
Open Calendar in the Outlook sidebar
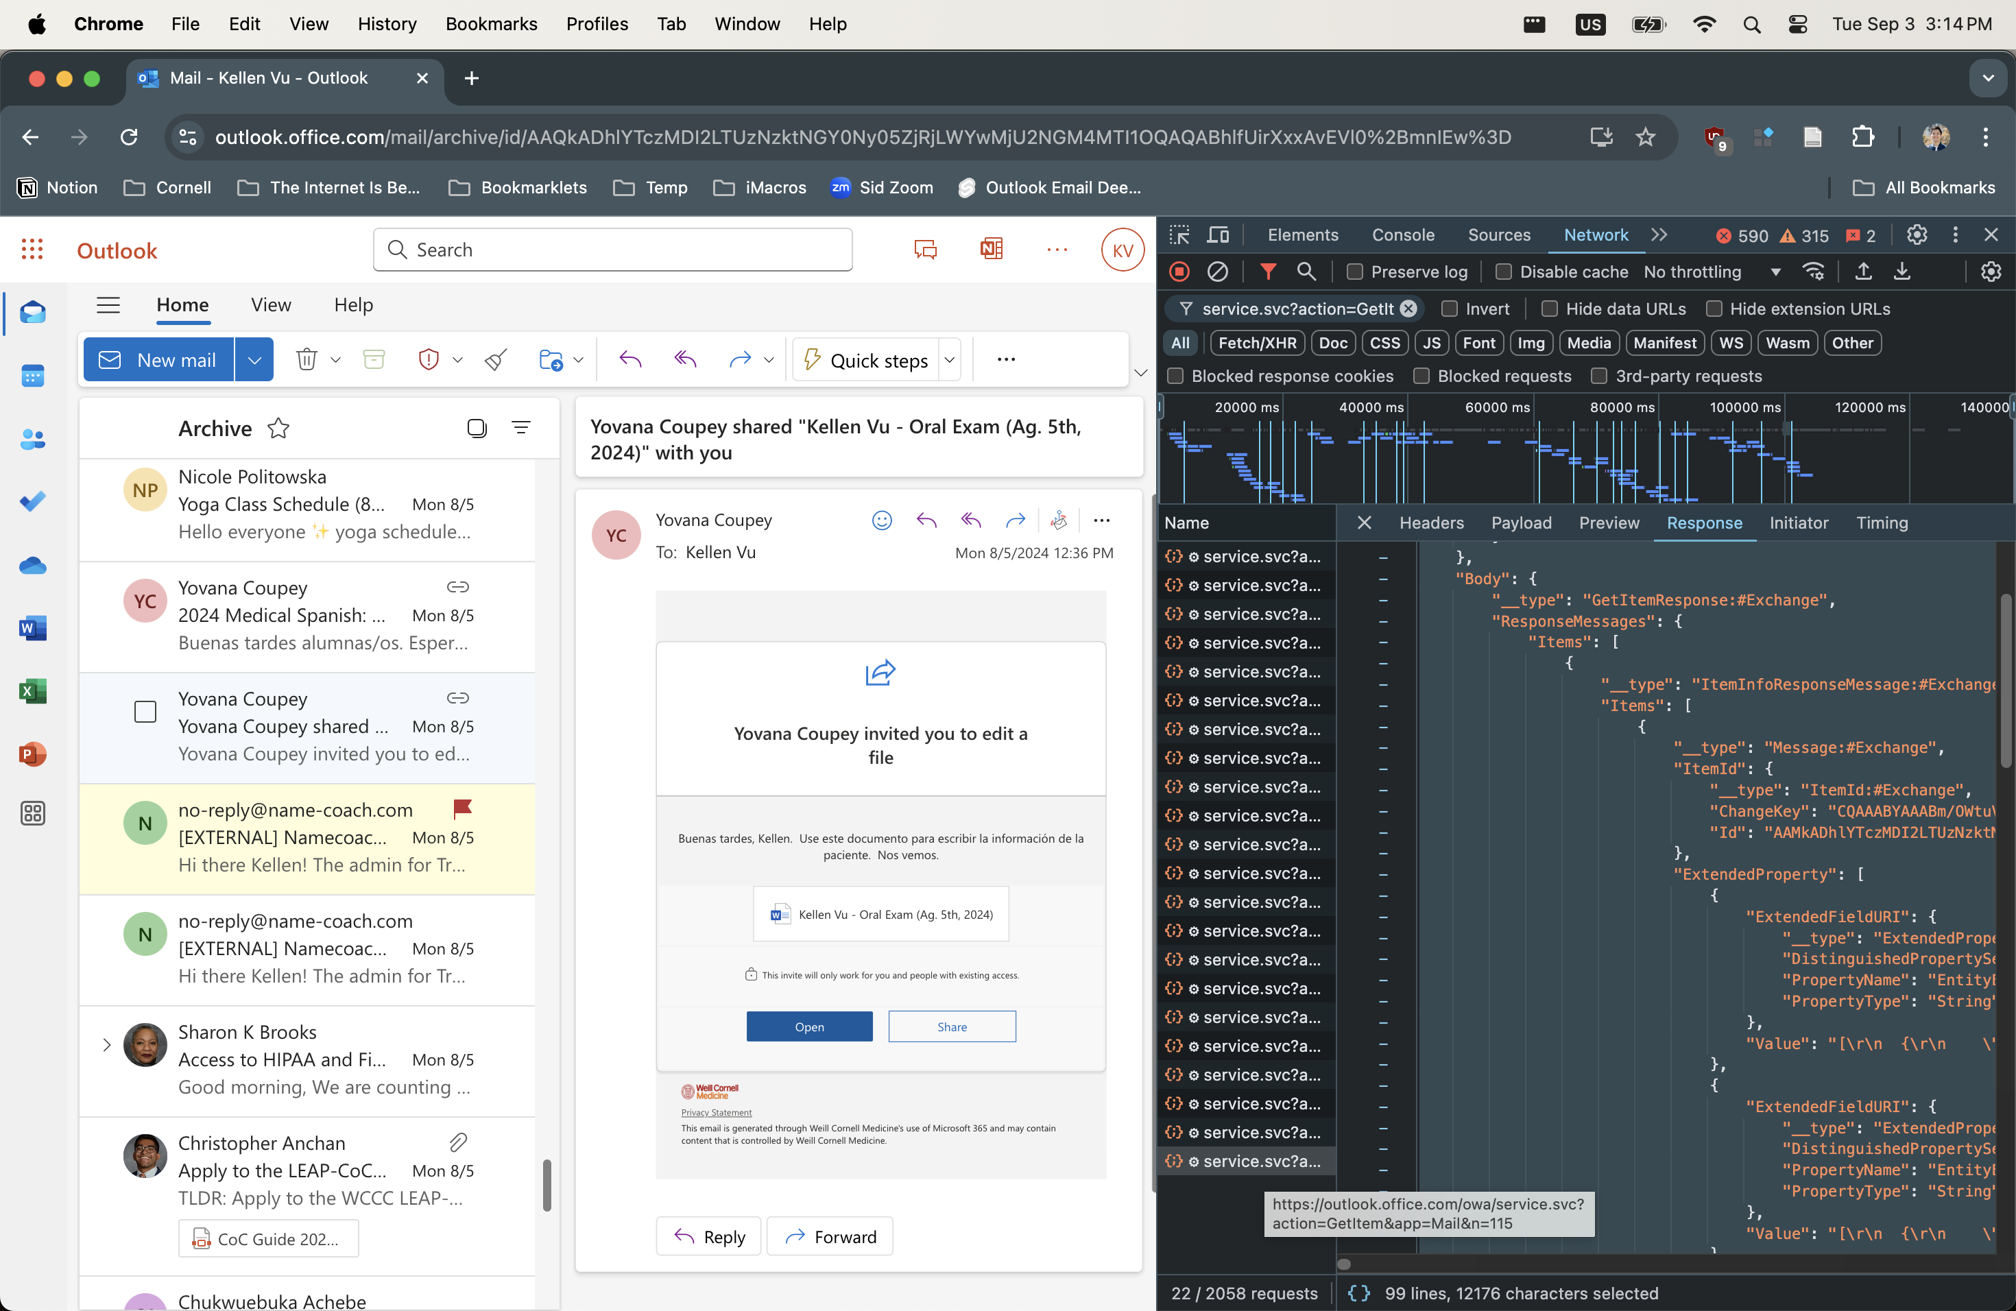[32, 375]
